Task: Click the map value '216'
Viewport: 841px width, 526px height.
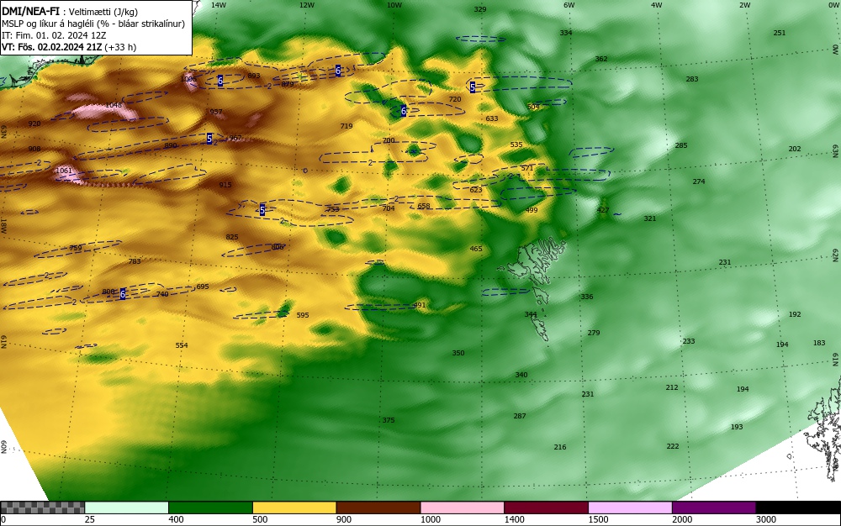Action: click(560, 447)
